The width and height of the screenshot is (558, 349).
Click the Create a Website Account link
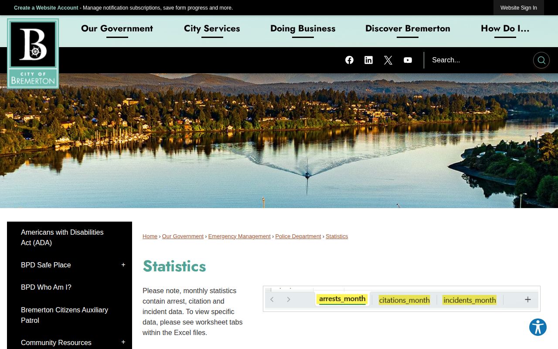[x=46, y=8]
